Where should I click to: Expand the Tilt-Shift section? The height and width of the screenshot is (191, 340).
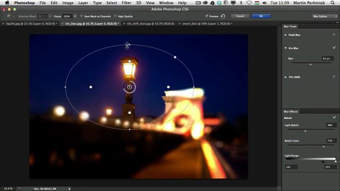pyautogui.click(x=286, y=77)
